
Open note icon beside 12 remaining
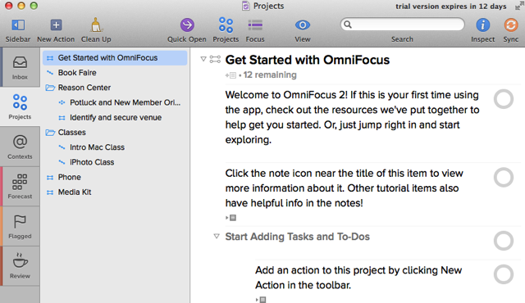(231, 75)
